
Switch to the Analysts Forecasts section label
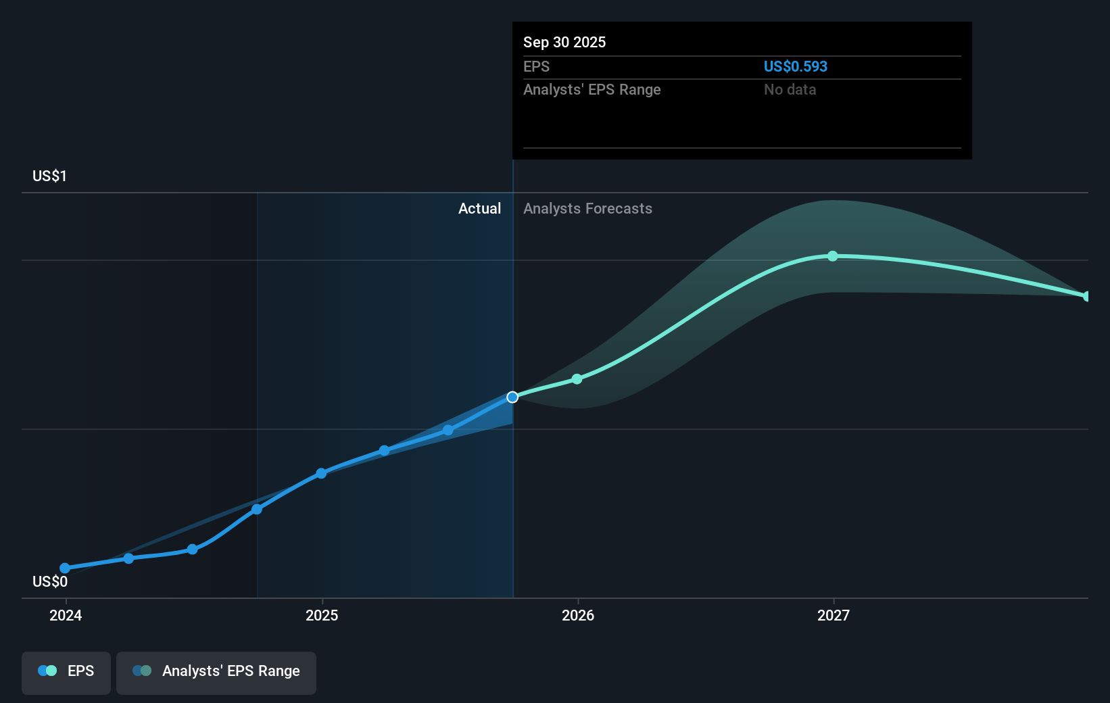[x=587, y=208]
